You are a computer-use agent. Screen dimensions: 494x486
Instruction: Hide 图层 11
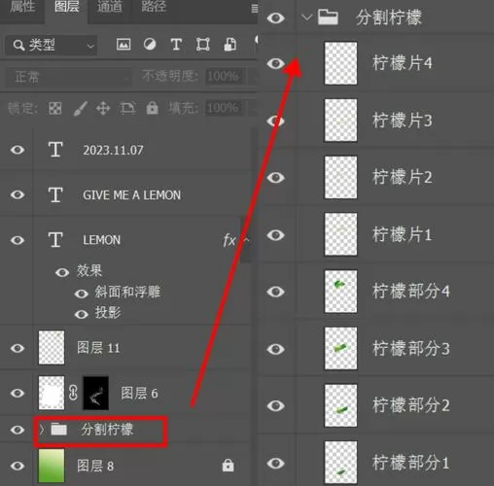(18, 348)
